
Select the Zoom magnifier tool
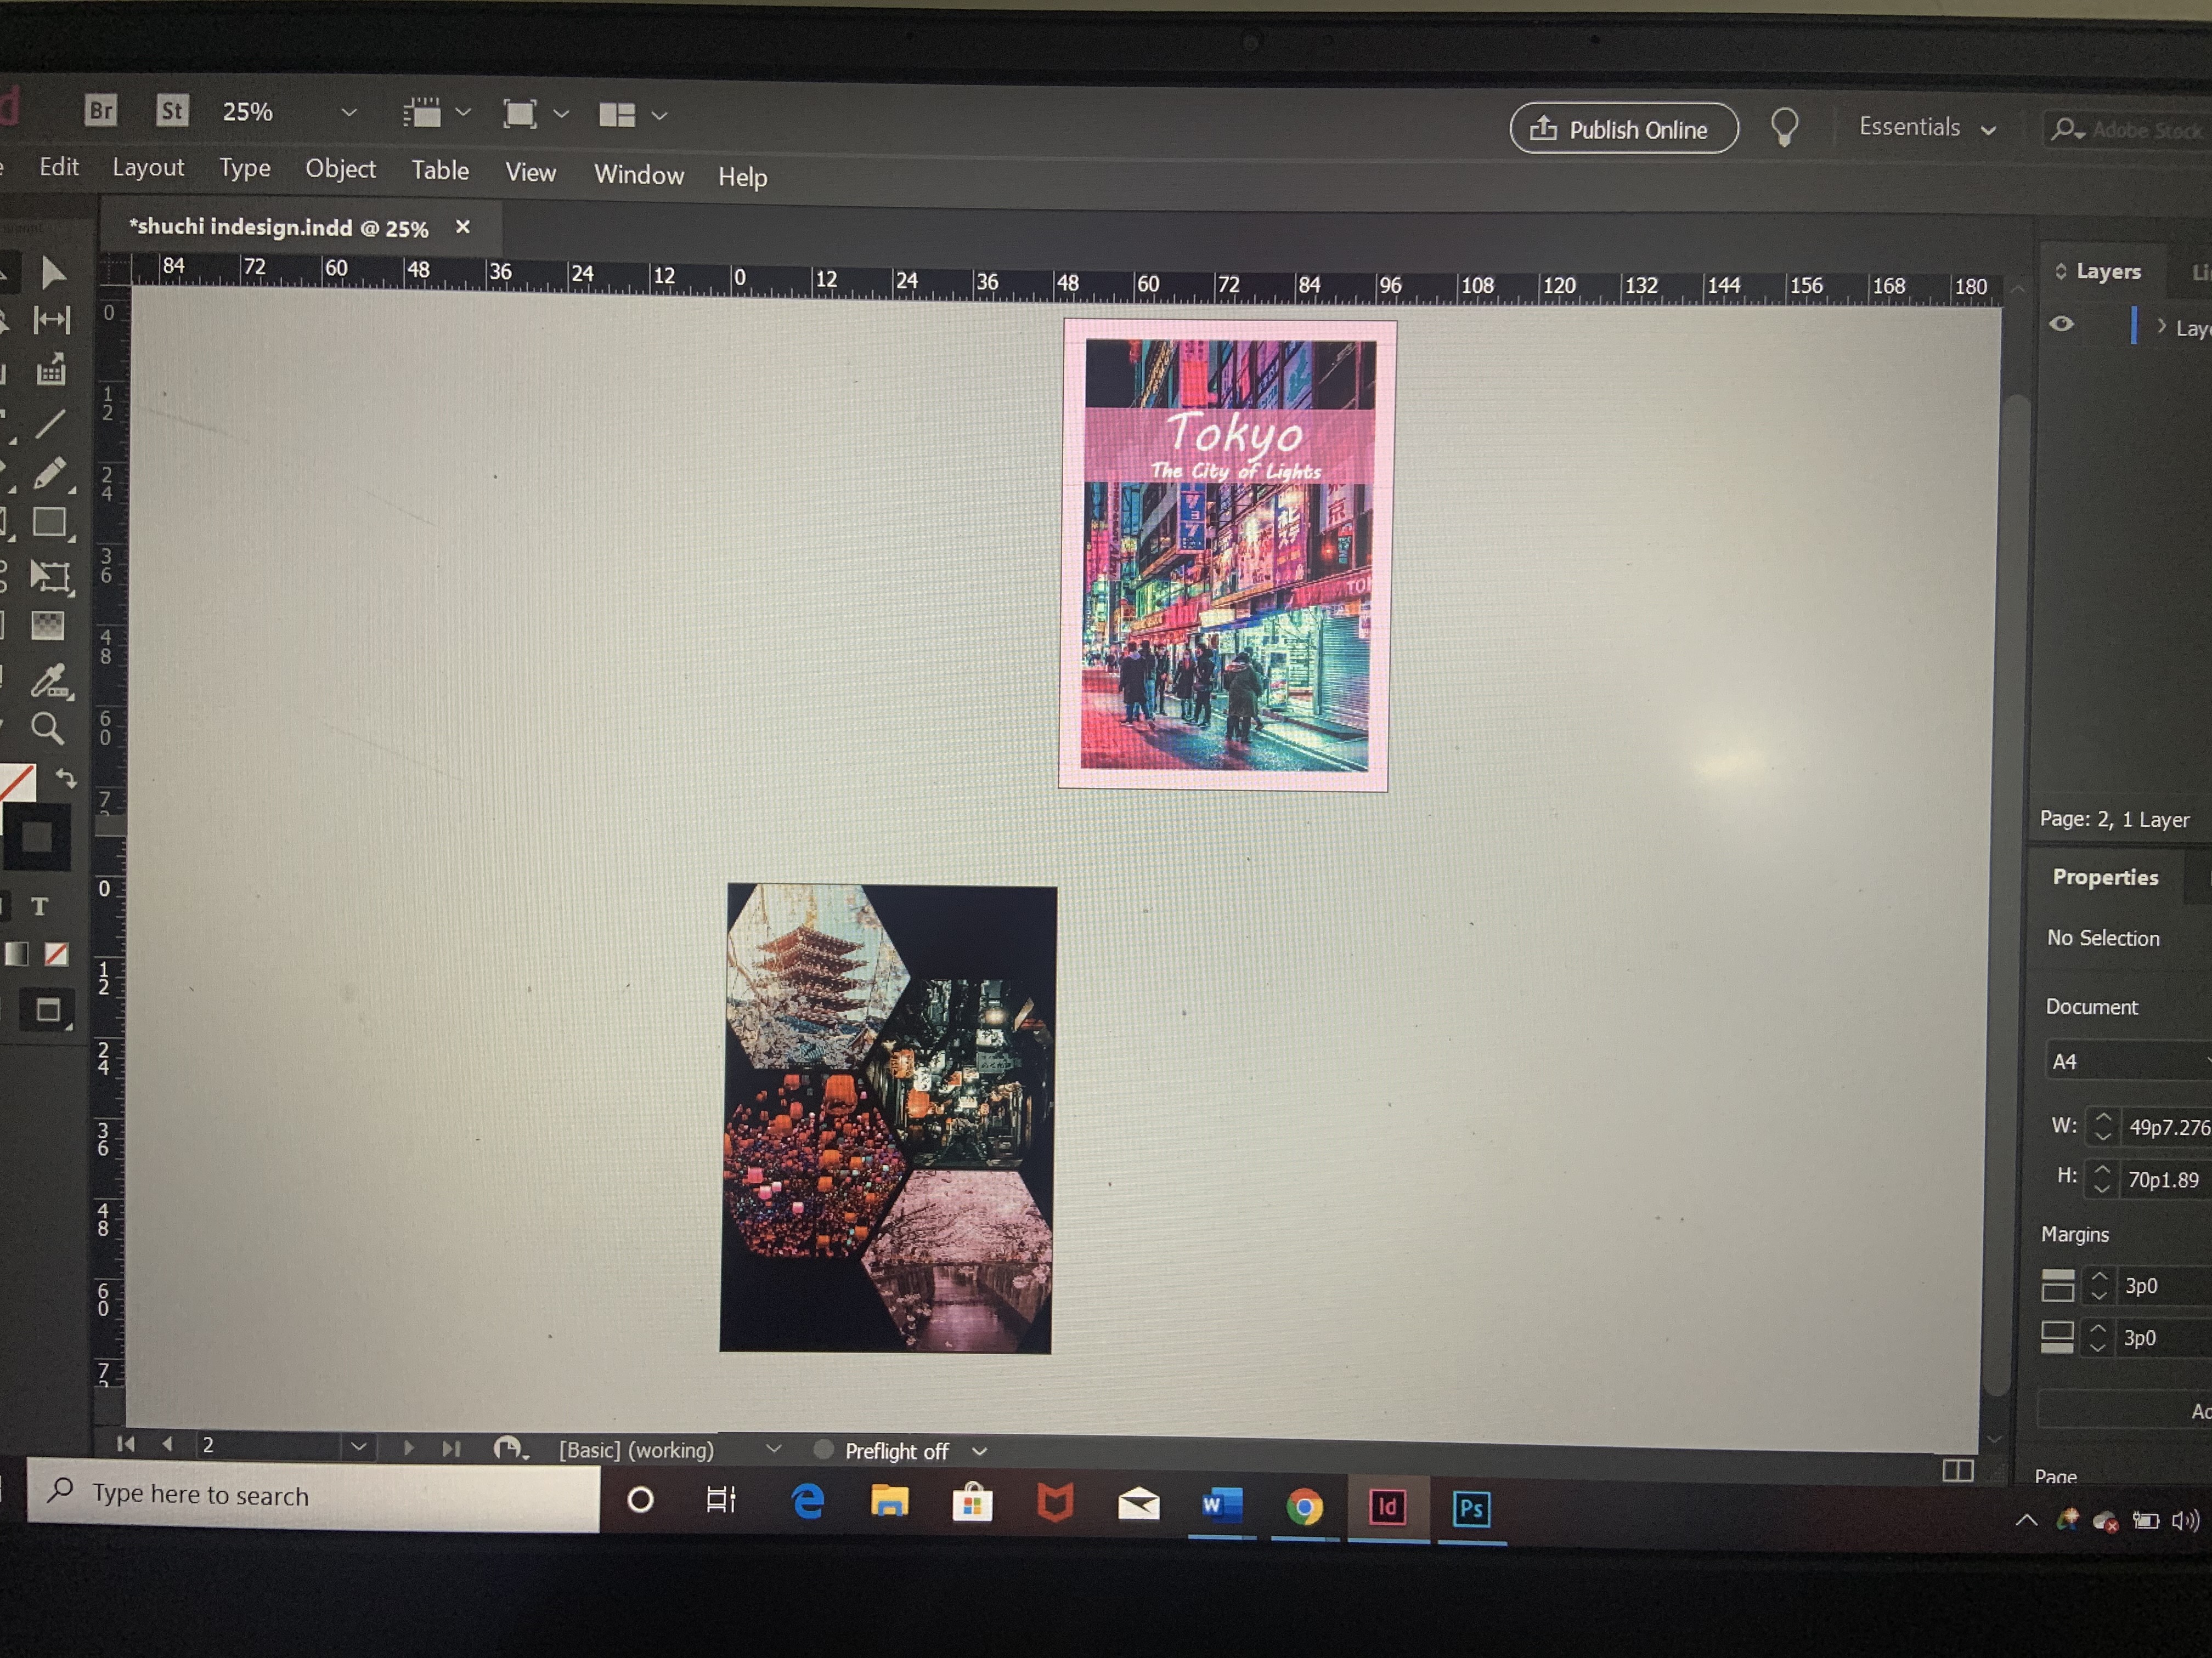click(48, 729)
